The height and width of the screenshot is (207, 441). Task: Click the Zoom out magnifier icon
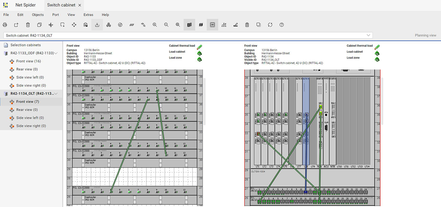pyautogui.click(x=166, y=25)
